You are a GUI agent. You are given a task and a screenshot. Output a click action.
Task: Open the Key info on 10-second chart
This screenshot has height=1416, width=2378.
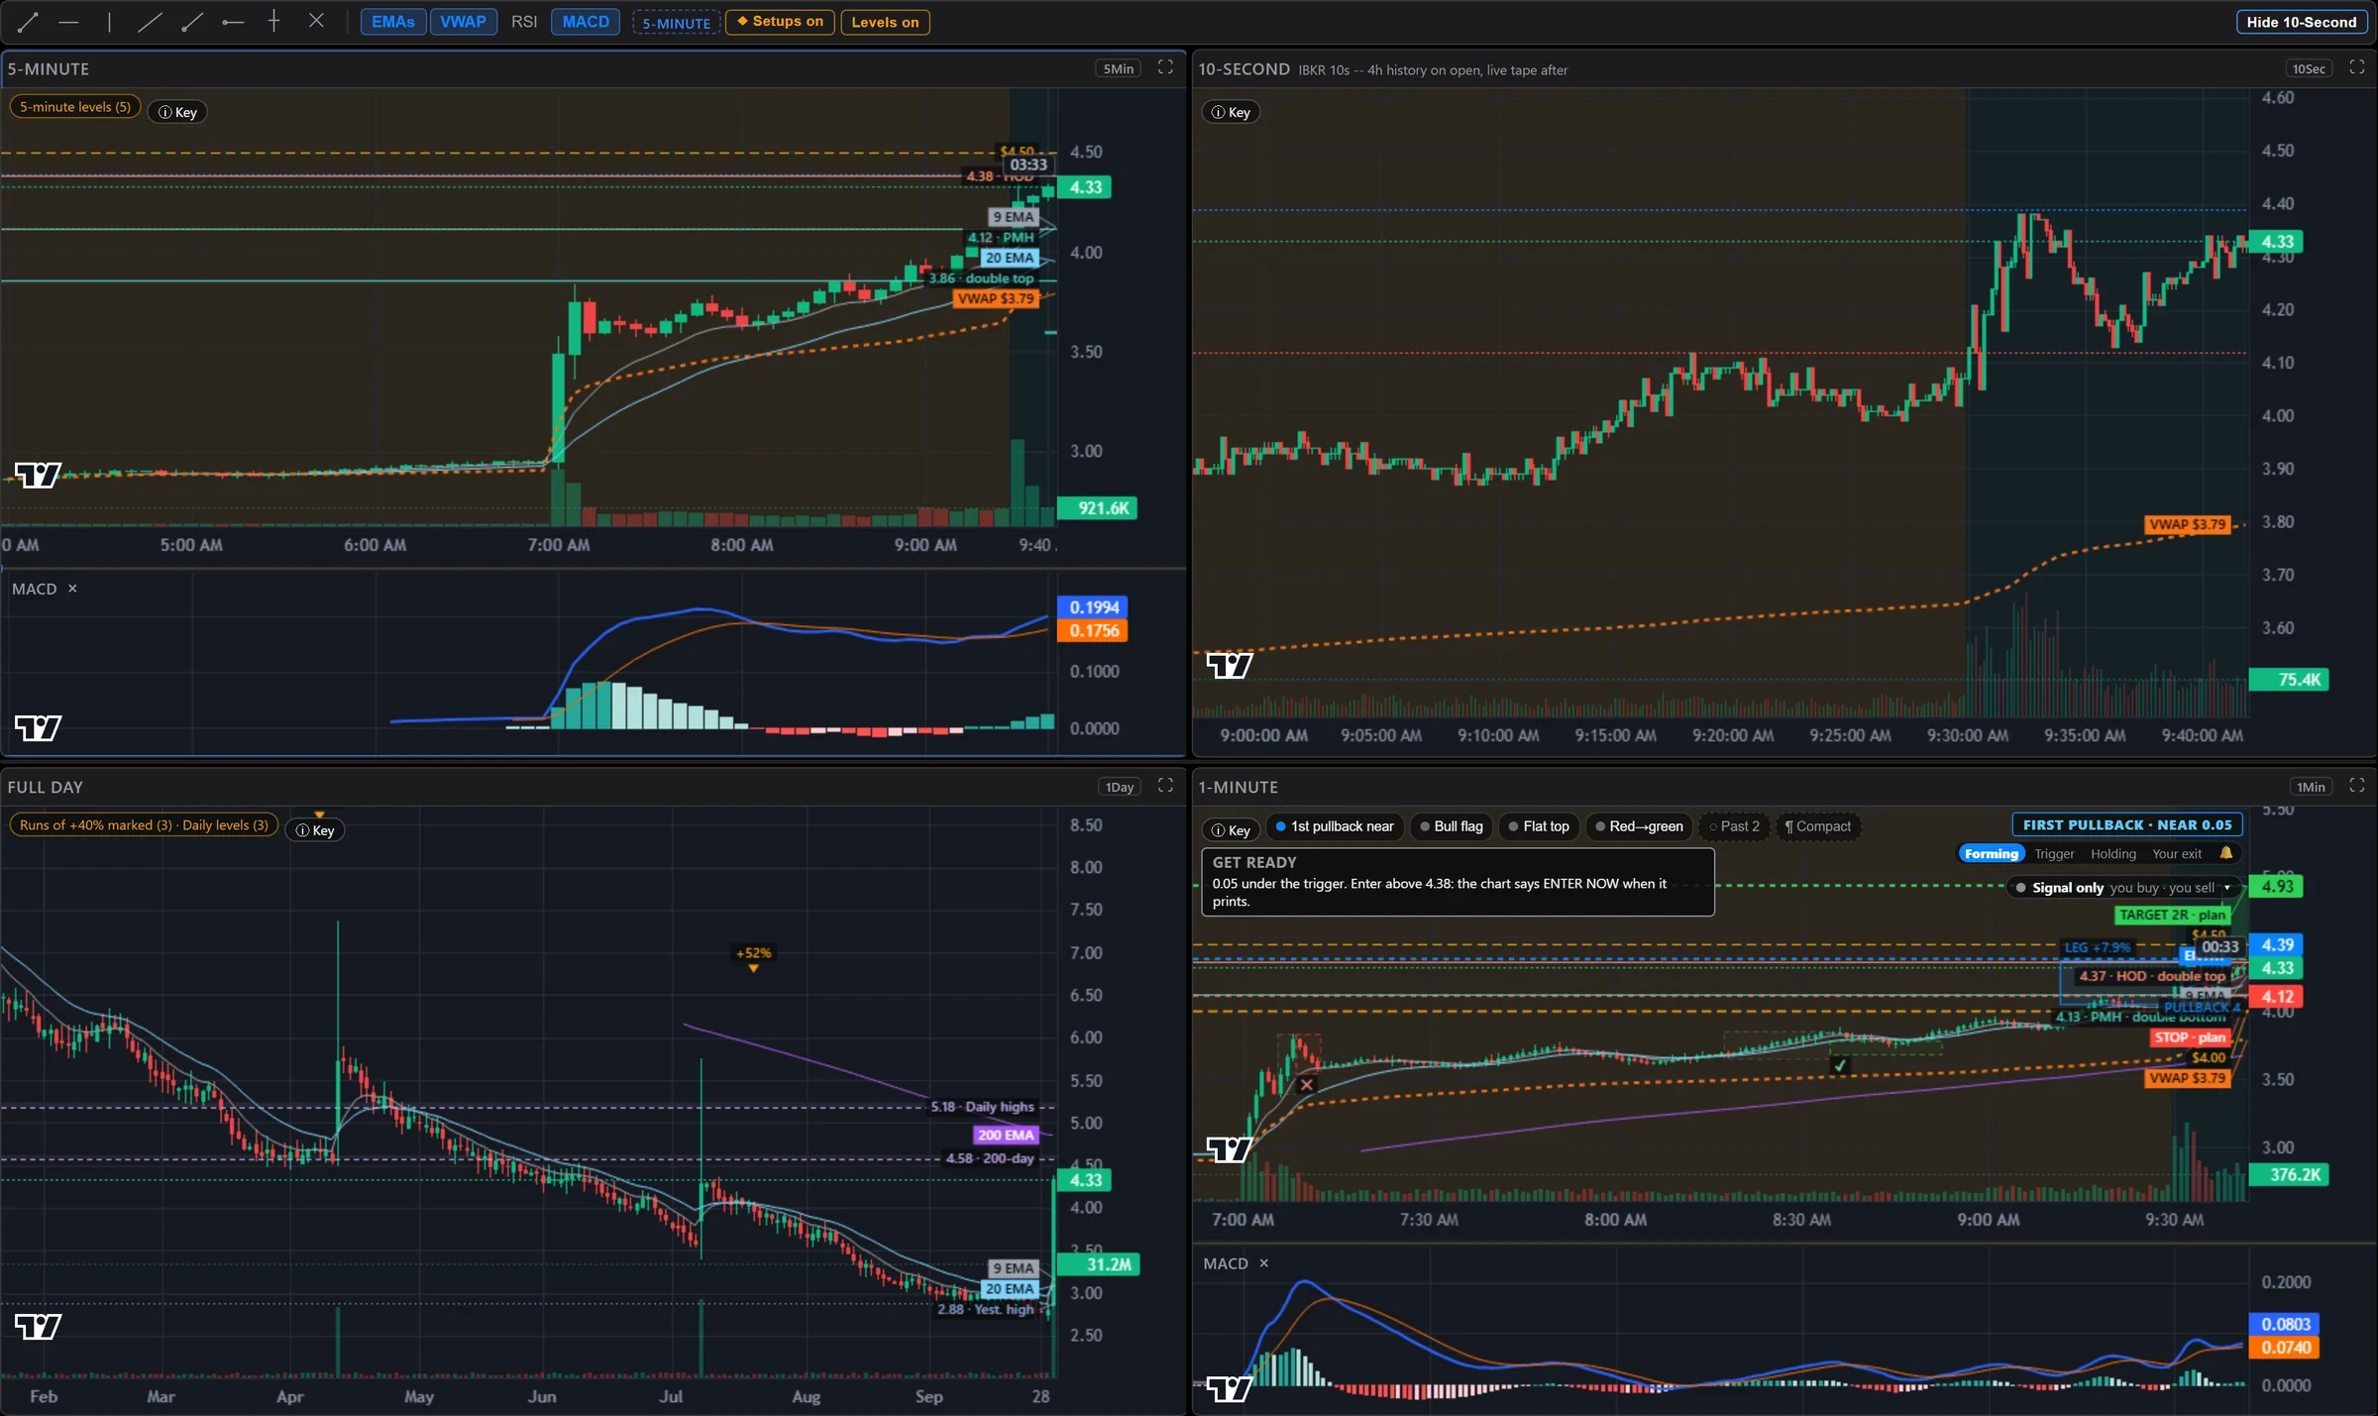click(x=1231, y=112)
